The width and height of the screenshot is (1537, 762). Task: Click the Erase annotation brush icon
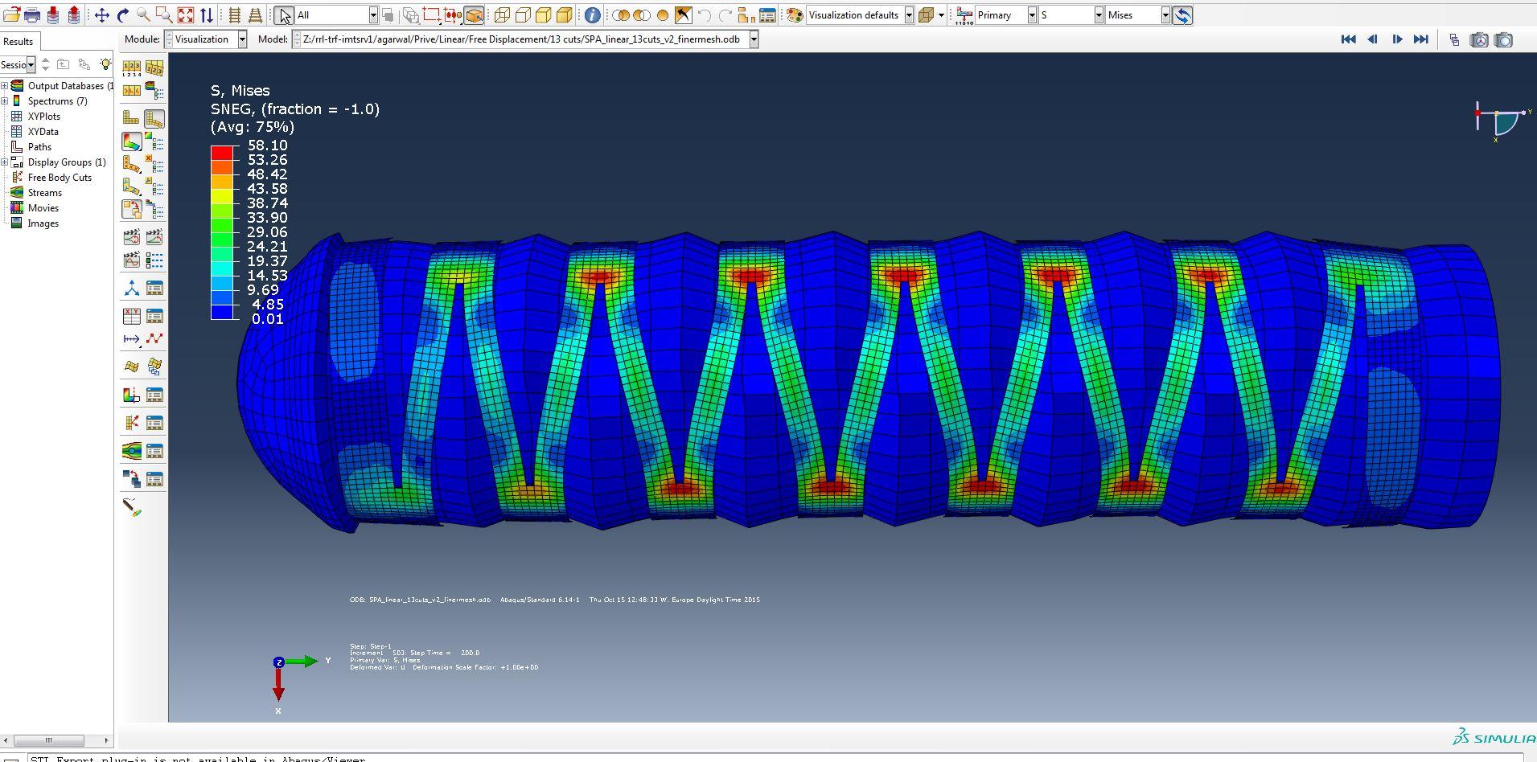(131, 507)
